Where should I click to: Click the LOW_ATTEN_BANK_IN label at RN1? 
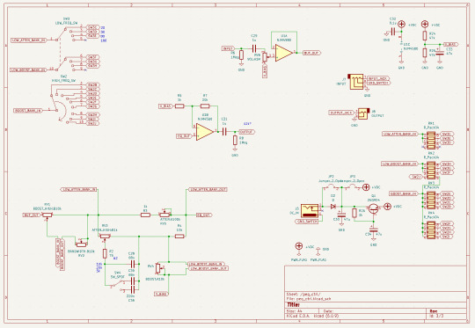point(400,134)
